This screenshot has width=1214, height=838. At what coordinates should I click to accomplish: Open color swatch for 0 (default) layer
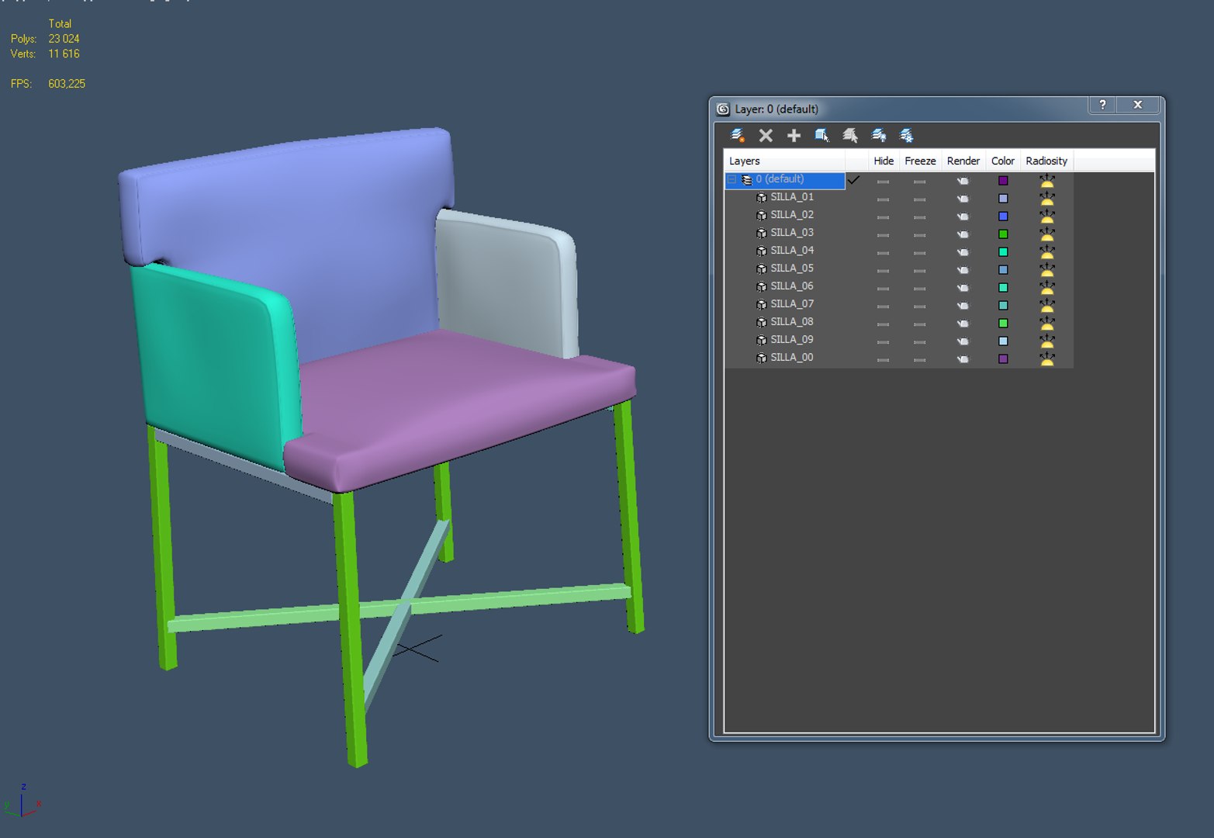(1003, 181)
